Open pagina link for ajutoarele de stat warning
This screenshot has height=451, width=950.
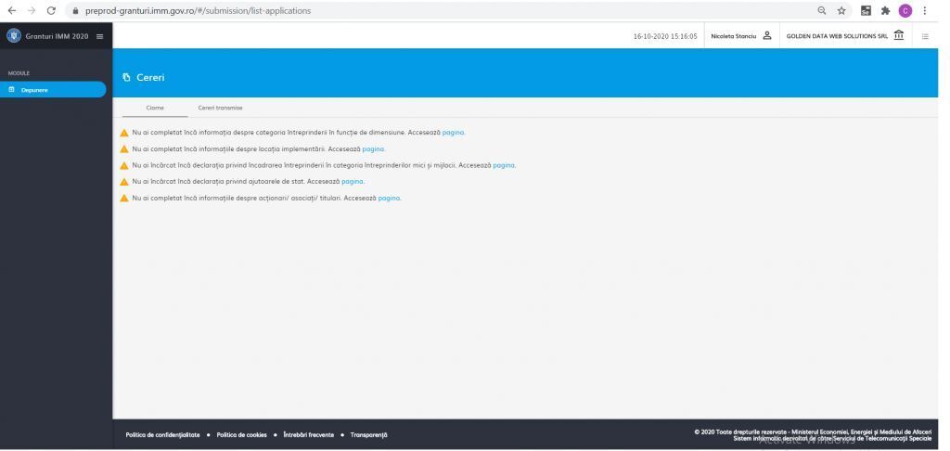(353, 181)
